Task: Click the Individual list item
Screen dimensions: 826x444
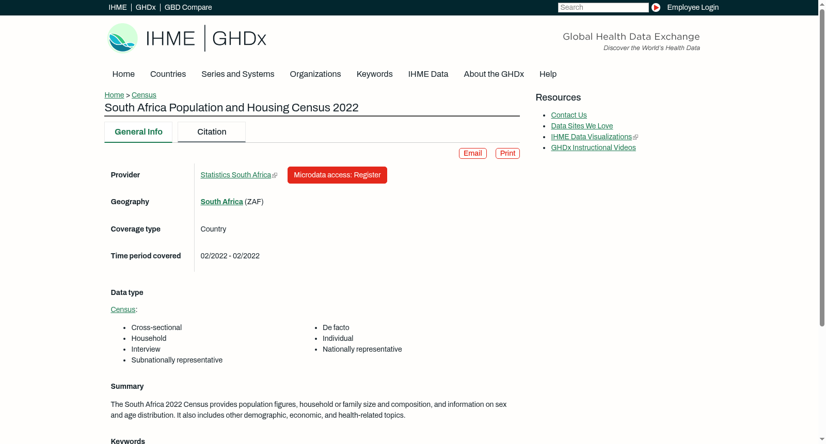Action: point(338,338)
